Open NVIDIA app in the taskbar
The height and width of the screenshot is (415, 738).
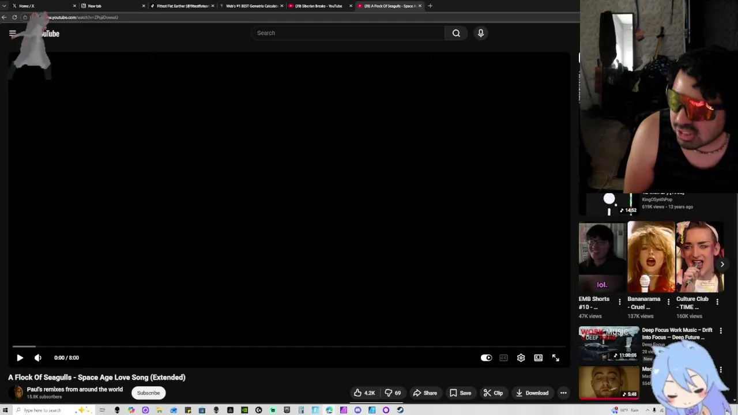(244, 410)
